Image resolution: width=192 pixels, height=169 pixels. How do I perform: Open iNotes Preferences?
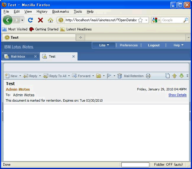[x=129, y=45]
